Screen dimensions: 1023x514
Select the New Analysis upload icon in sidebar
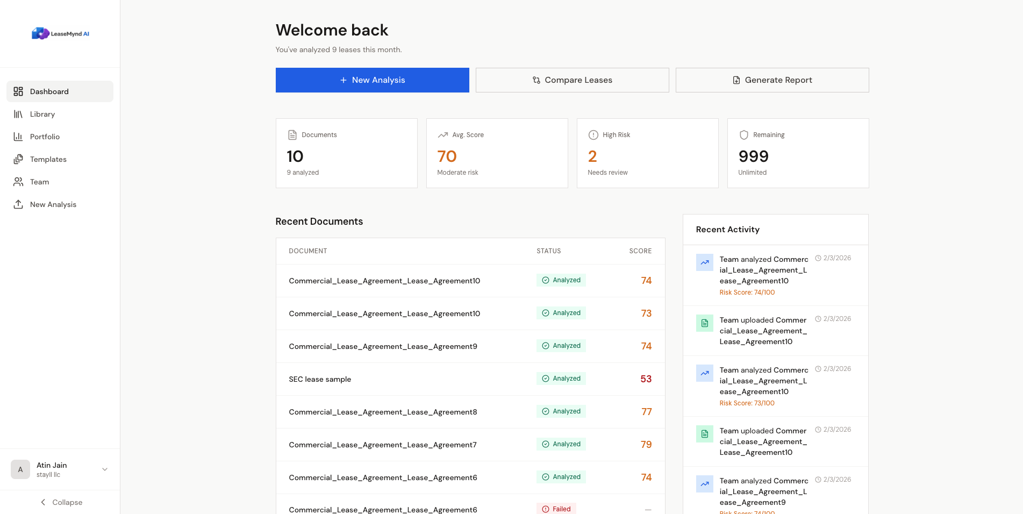tap(18, 204)
